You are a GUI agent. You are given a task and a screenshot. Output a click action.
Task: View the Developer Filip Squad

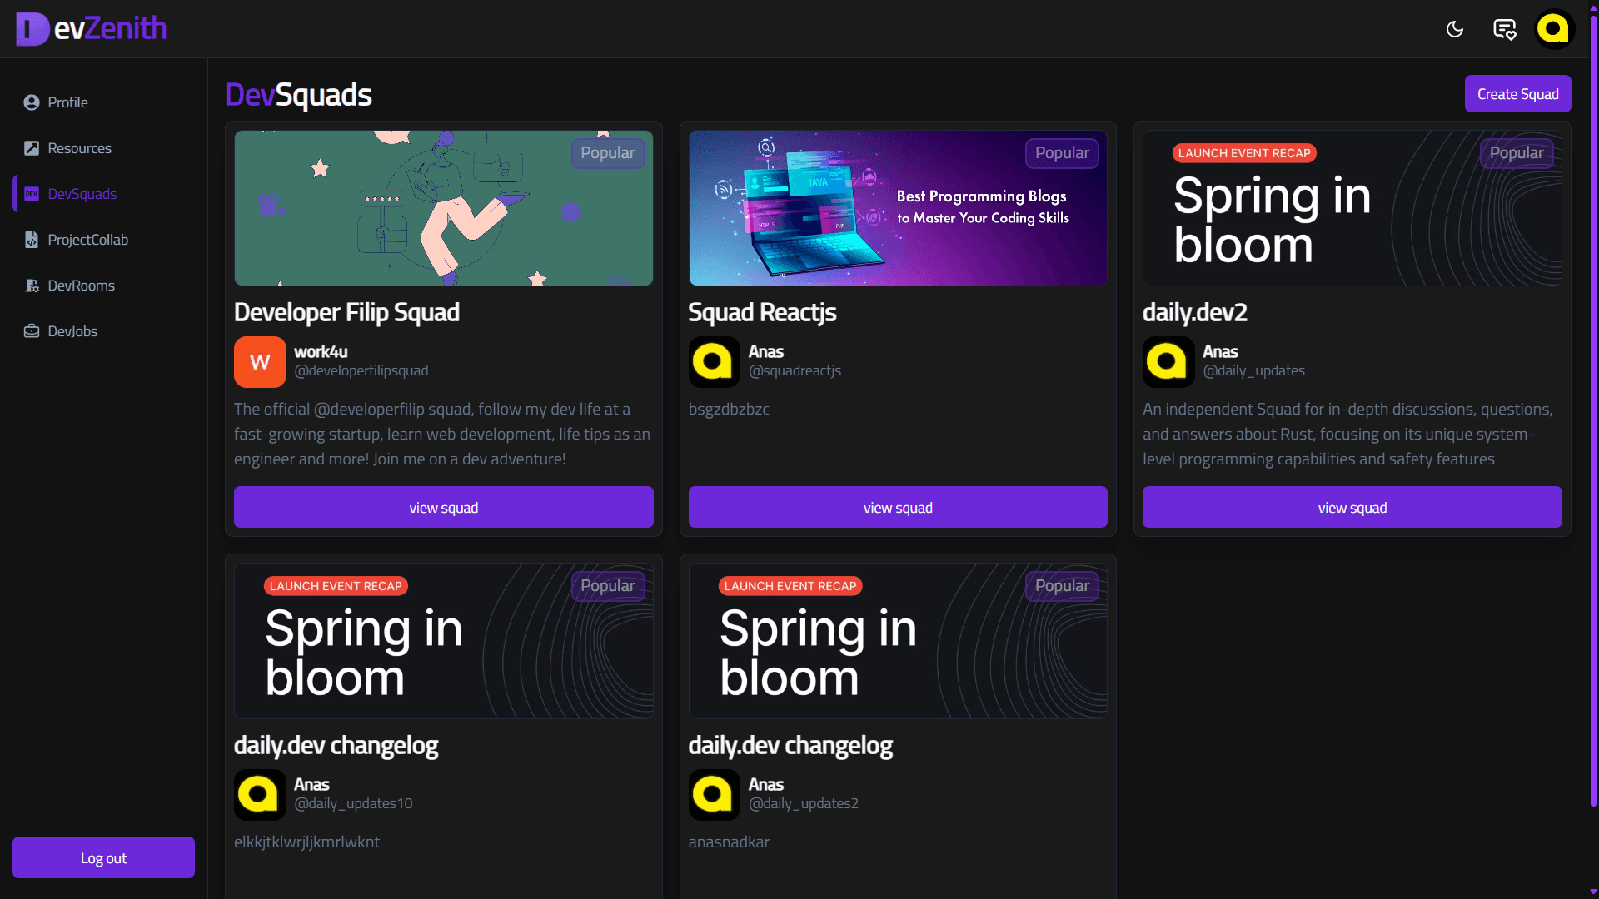pyautogui.click(x=443, y=507)
